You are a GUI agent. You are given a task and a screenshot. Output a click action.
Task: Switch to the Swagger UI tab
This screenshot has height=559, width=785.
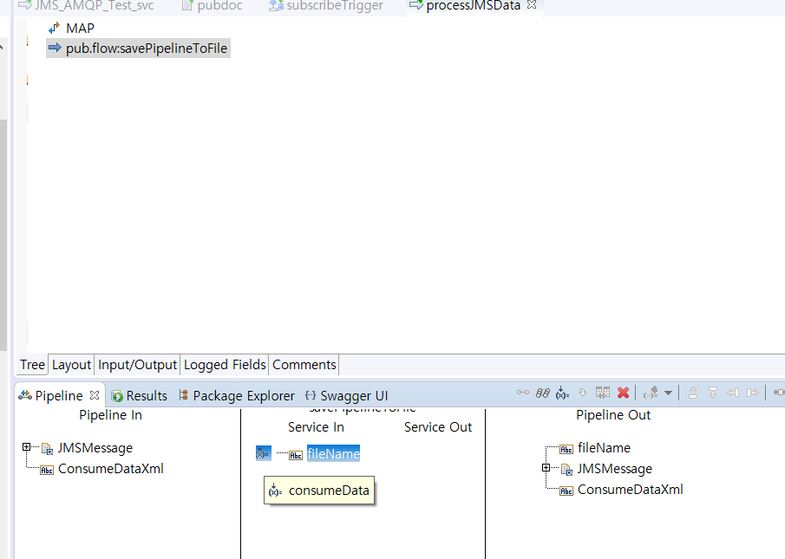[x=353, y=396]
